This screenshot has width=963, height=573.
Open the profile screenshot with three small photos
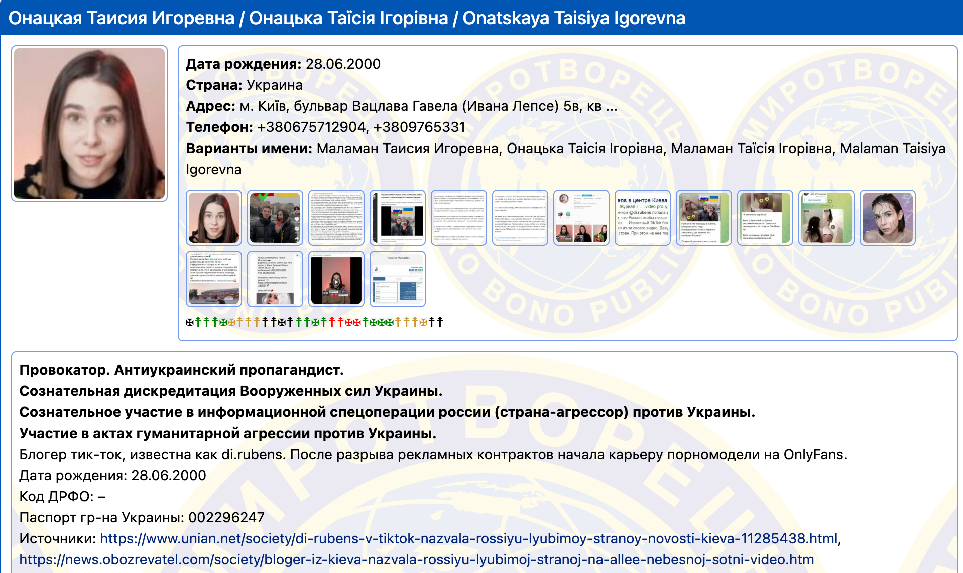pyautogui.click(x=581, y=218)
